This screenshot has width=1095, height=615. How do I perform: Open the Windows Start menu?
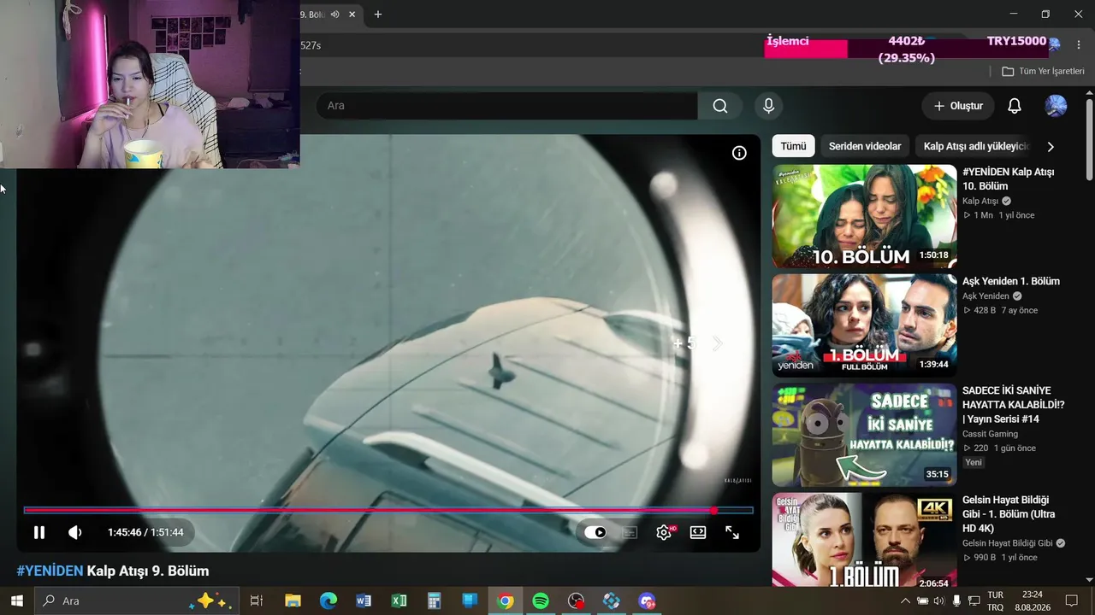(17, 600)
